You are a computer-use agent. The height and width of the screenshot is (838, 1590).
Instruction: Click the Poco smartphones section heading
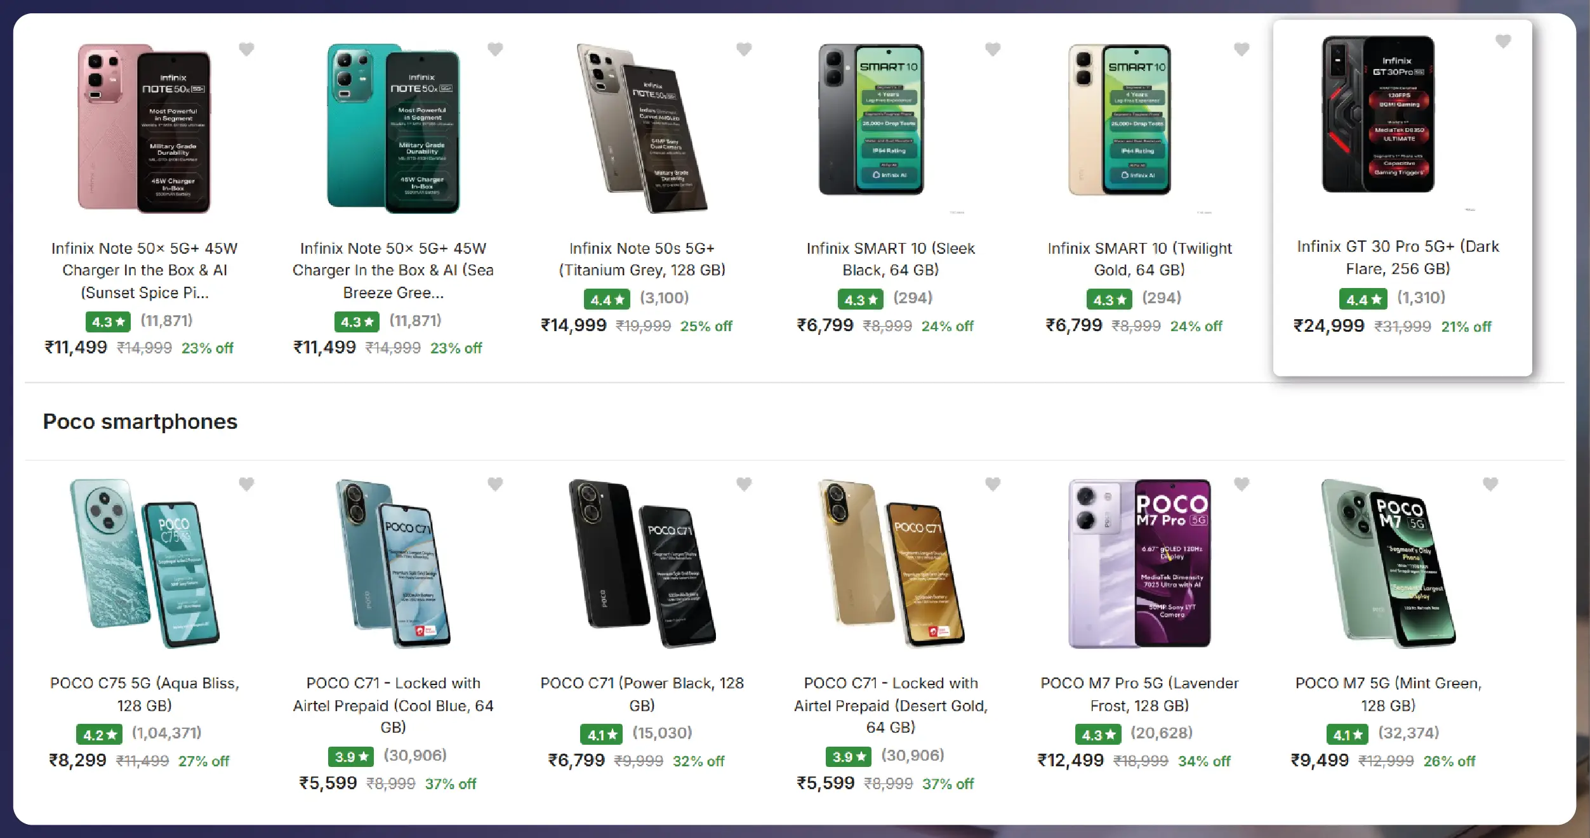tap(140, 421)
